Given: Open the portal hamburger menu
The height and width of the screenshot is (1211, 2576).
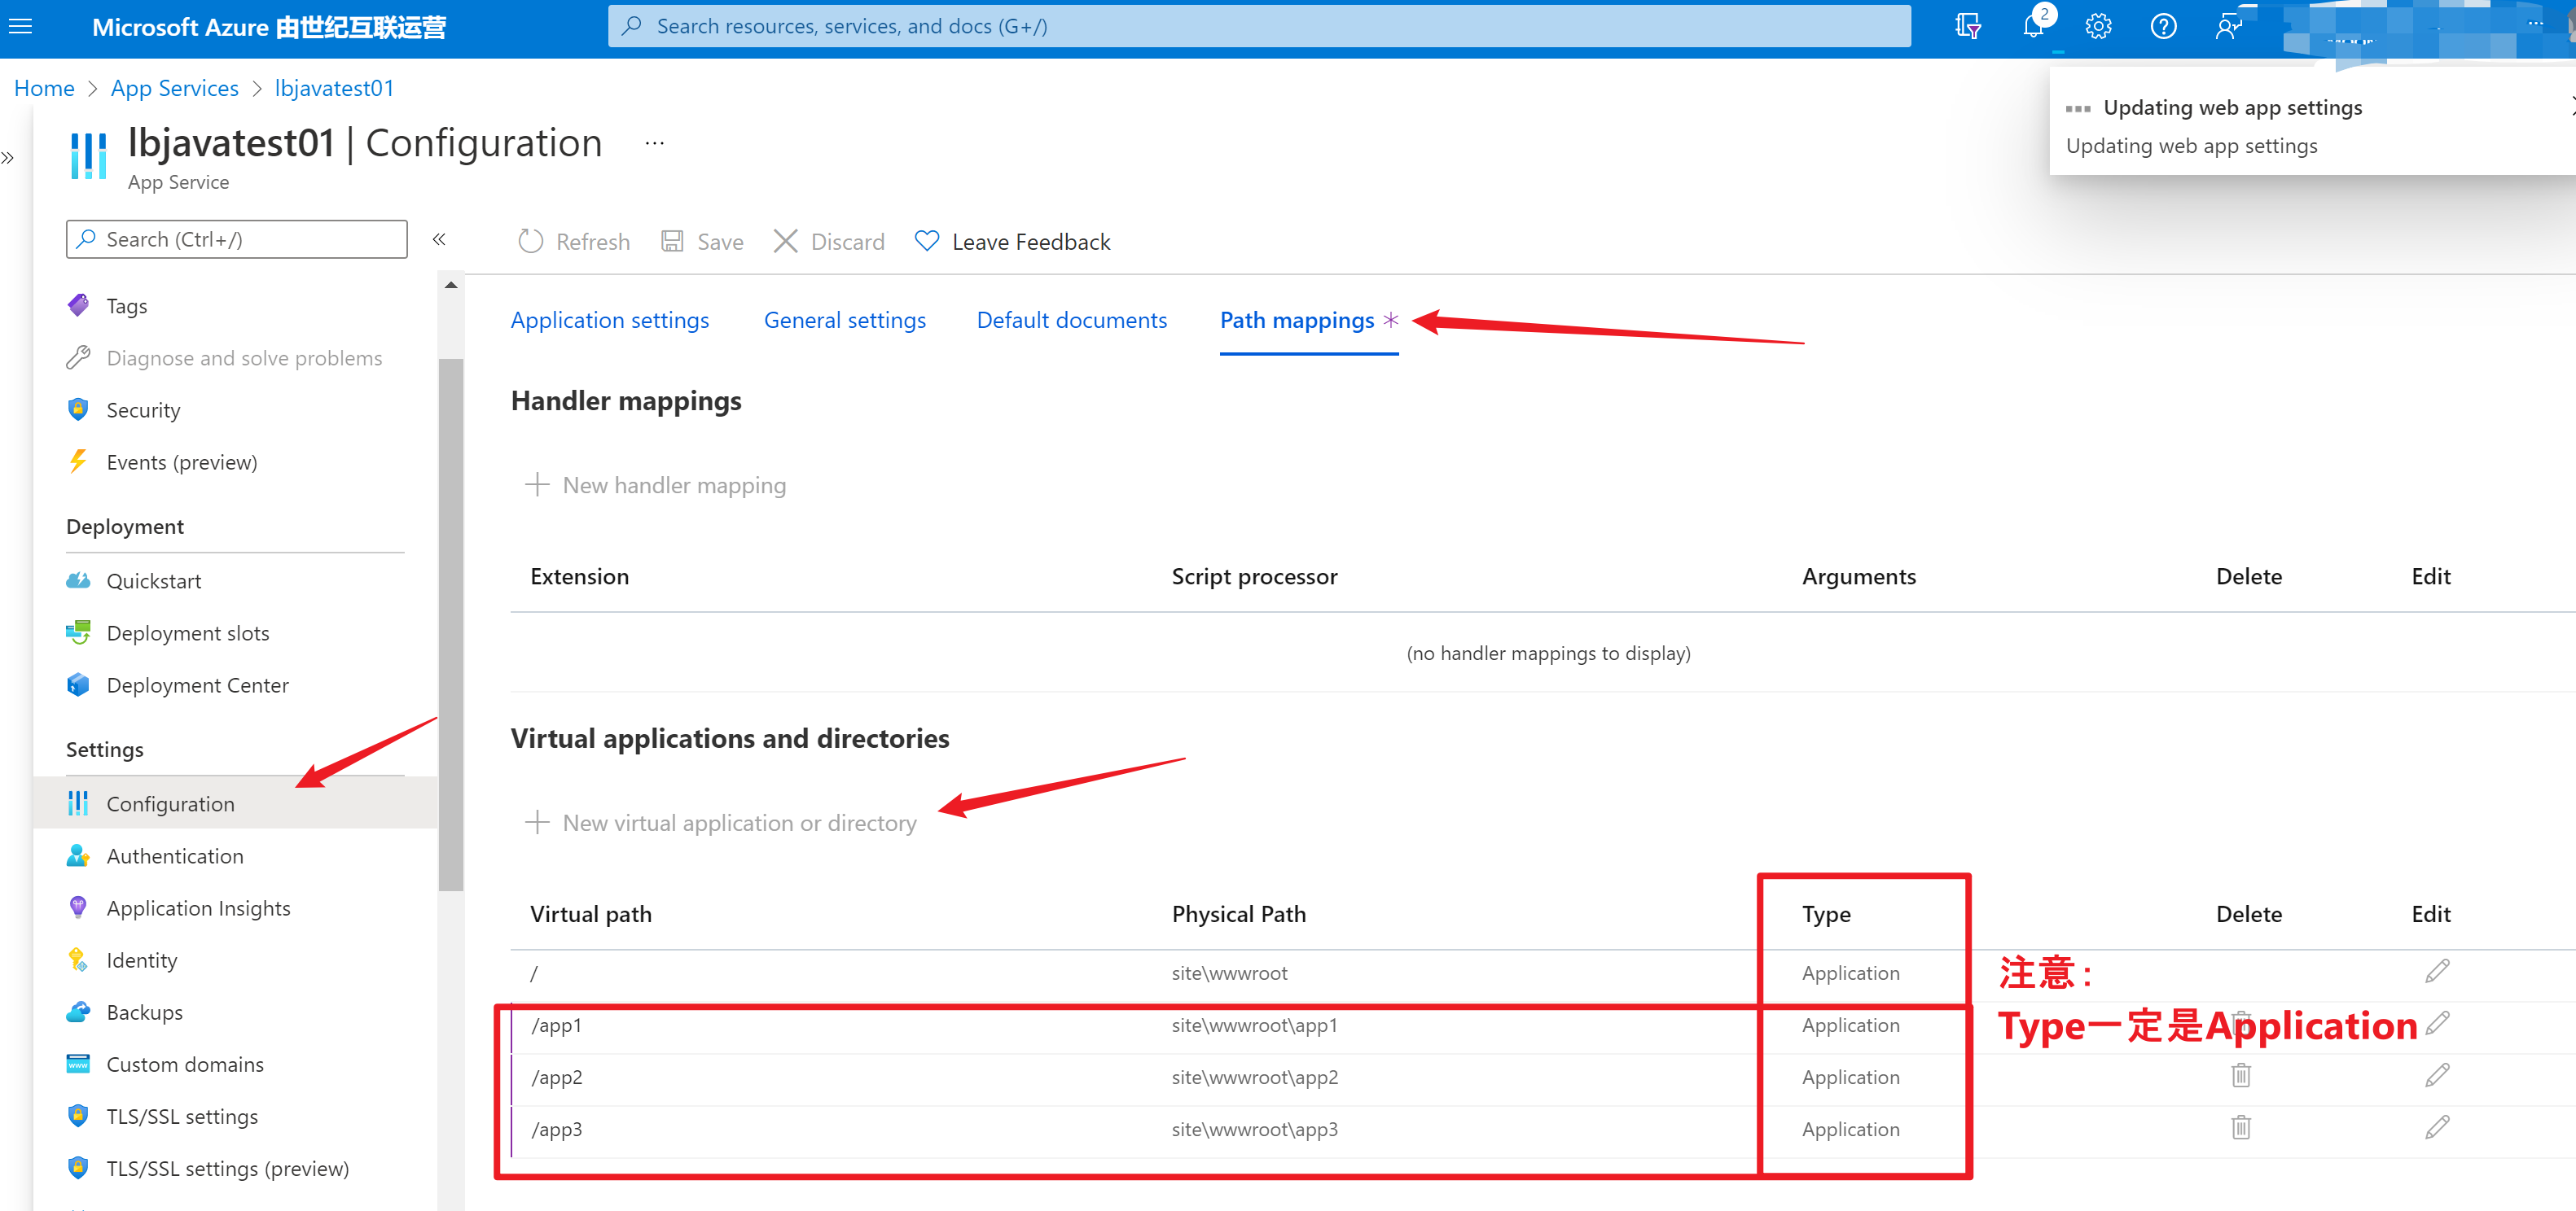Looking at the screenshot, I should pyautogui.click(x=21, y=27).
